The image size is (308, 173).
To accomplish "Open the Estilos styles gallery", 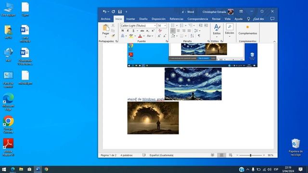I will [217, 31].
